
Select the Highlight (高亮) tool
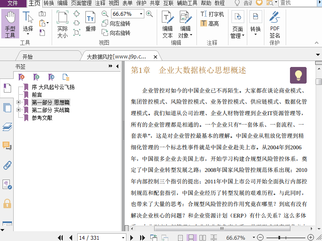pyautogui.click(x=209, y=23)
